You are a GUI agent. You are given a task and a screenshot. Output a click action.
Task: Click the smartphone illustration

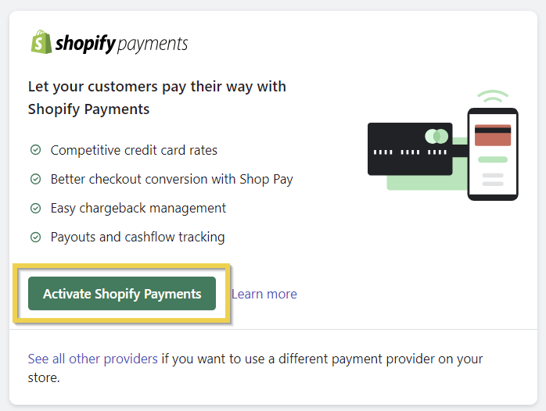click(493, 154)
